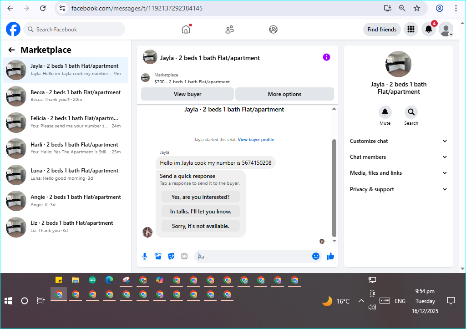Screen dimensions: 466x329
Task: Send quick response 'In talks. I'll let you know.'
Action: click(201, 211)
